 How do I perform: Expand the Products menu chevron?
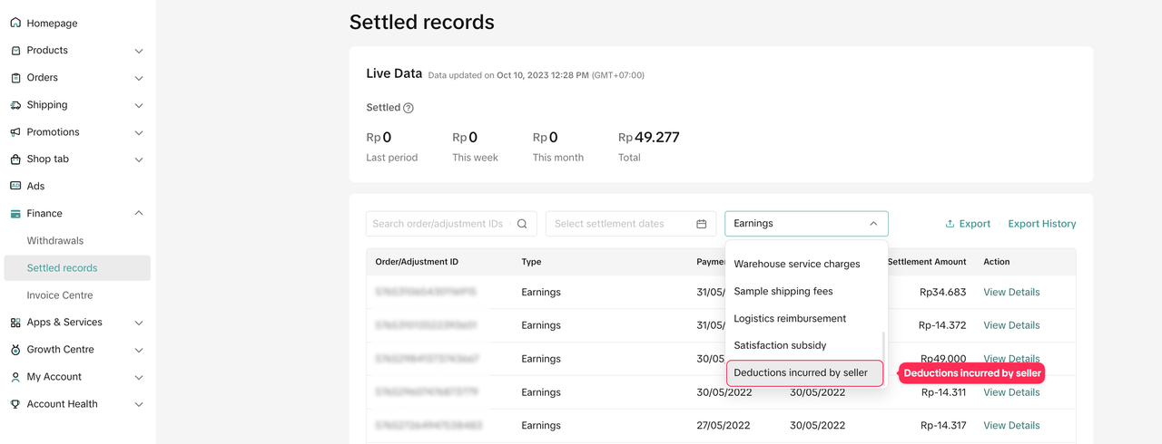pyautogui.click(x=139, y=51)
